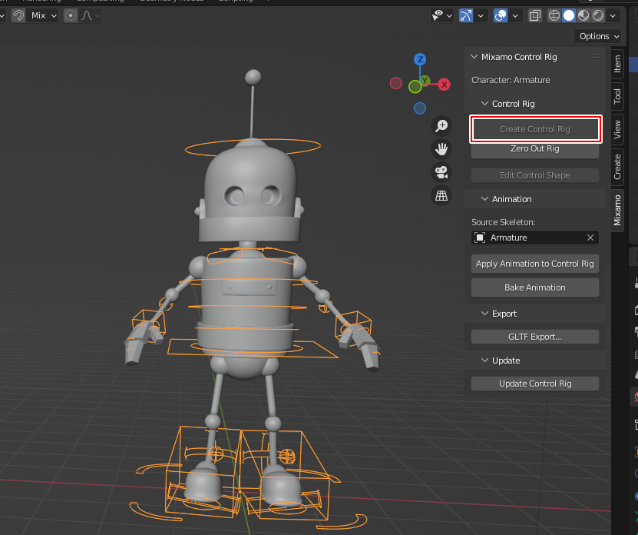Switch to the Item sidebar tab
Viewport: 638px width, 535px height.
point(617,63)
